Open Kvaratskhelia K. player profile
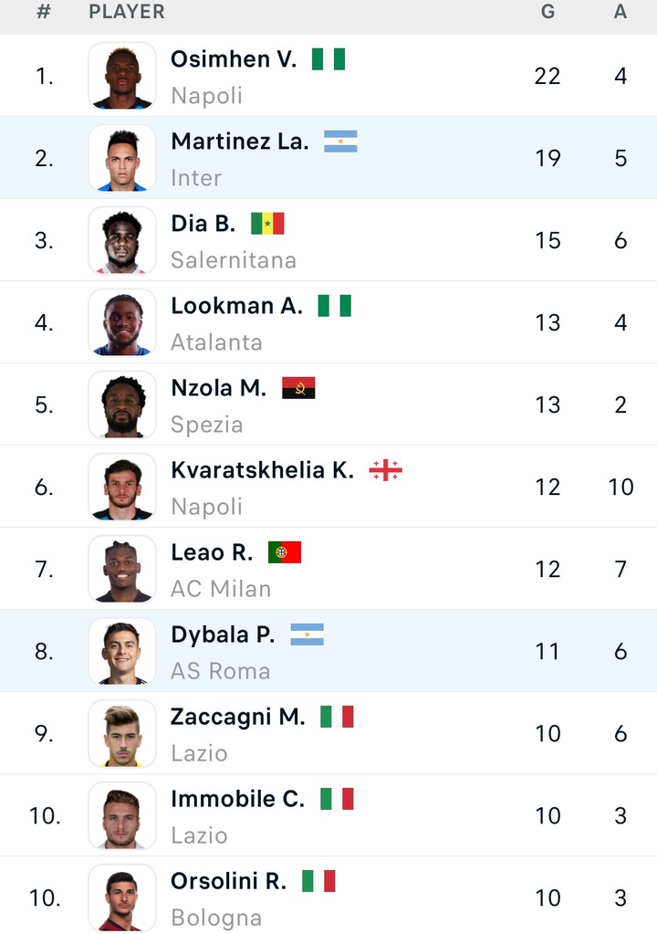The width and height of the screenshot is (657, 934). tap(263, 470)
